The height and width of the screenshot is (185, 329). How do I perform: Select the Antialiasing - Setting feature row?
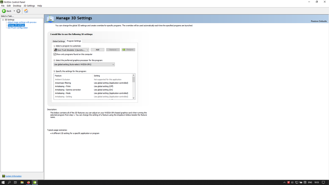point(93,97)
